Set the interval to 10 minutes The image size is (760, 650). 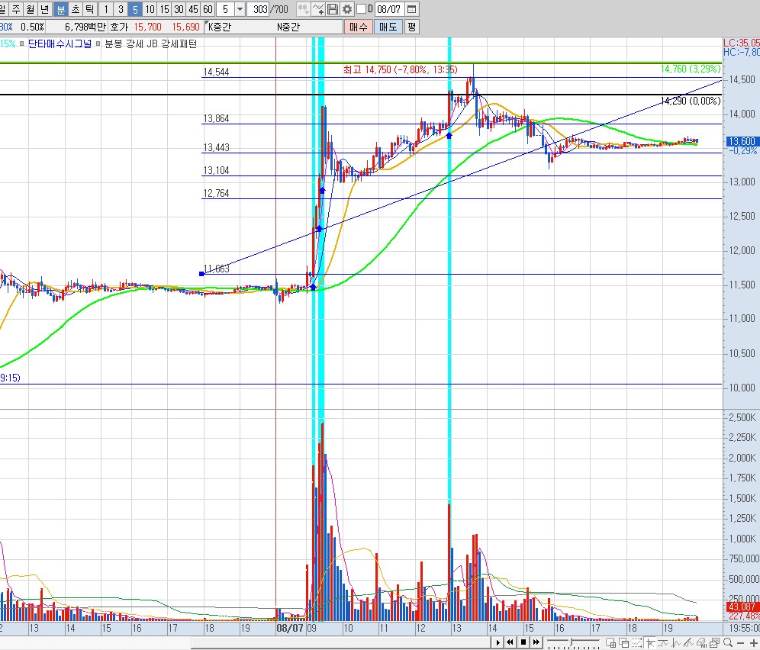(150, 8)
